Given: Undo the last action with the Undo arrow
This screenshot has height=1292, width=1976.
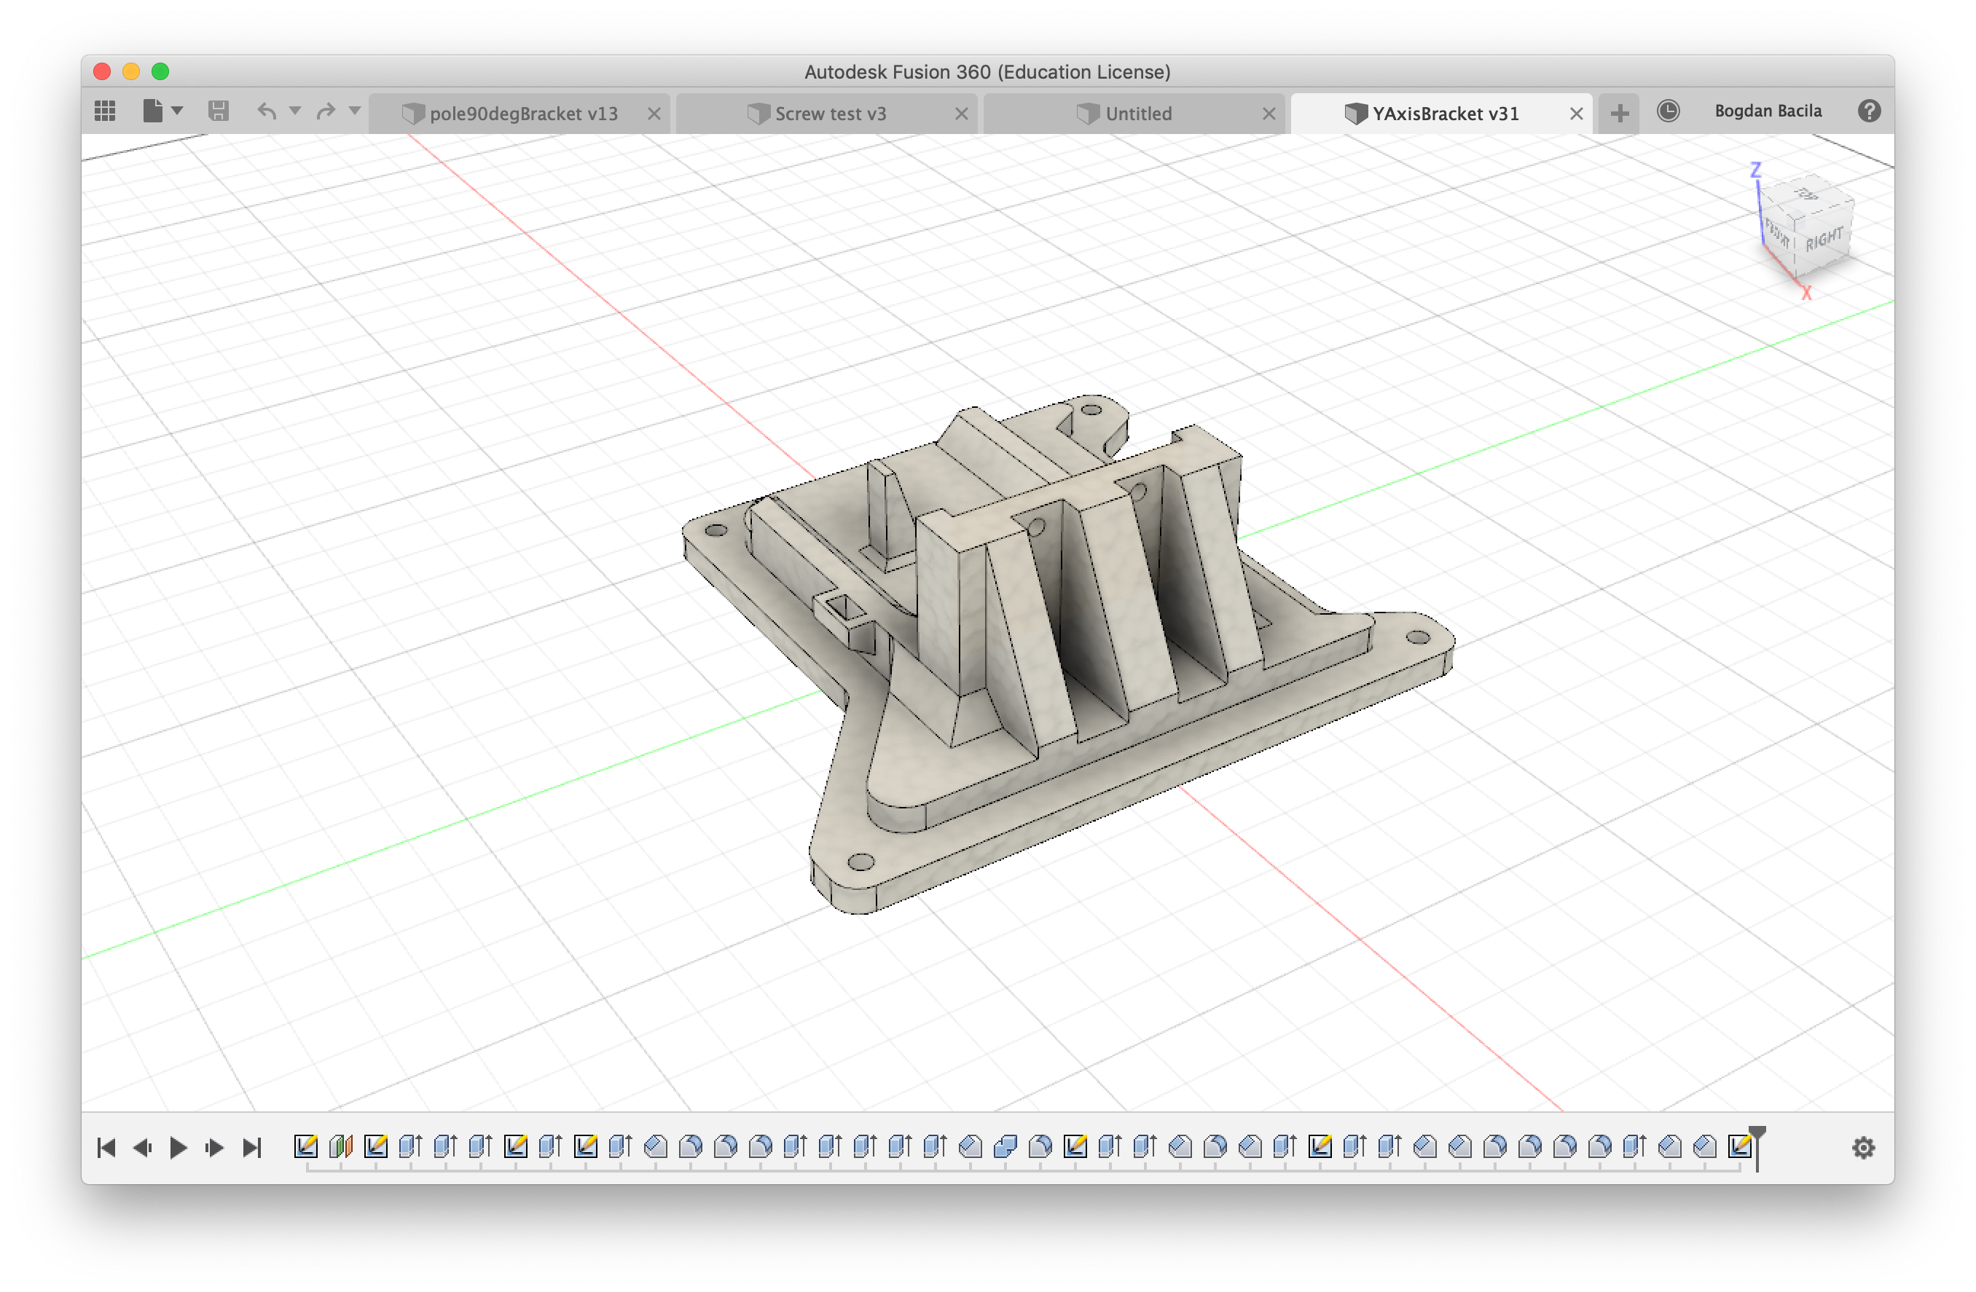Looking at the screenshot, I should [267, 111].
